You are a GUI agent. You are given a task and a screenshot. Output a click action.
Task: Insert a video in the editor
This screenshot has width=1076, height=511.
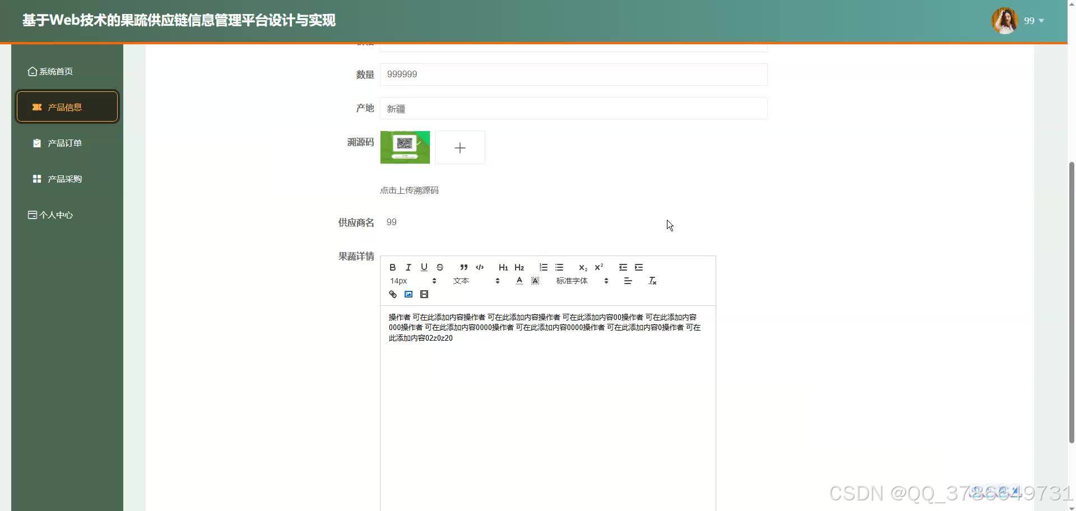(424, 294)
